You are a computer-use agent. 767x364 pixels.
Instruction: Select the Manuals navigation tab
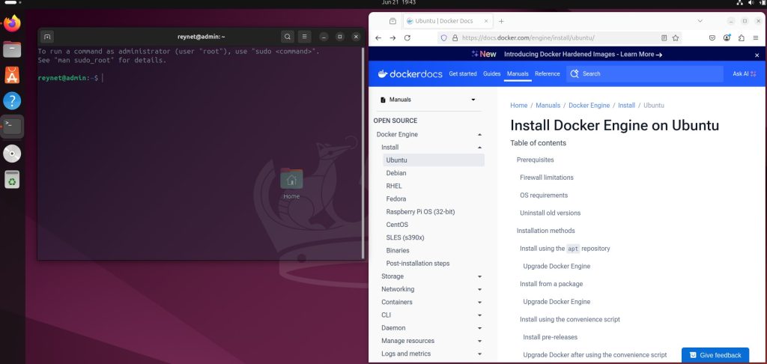tap(518, 74)
